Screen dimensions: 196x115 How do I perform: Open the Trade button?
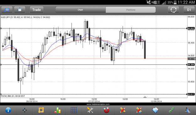(x=37, y=10)
